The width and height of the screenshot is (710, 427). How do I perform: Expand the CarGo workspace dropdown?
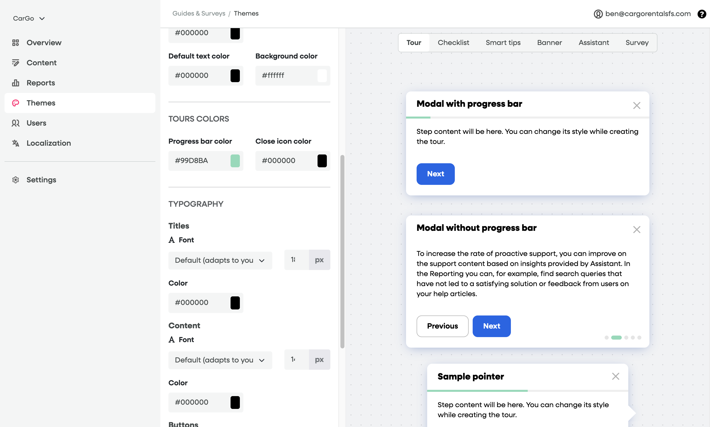pos(29,18)
